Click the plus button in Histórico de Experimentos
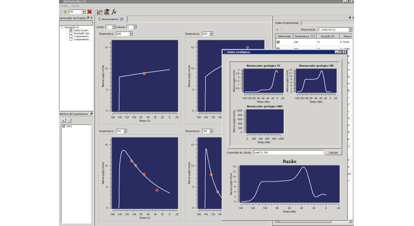The height and width of the screenshot is (226, 414). [64, 120]
